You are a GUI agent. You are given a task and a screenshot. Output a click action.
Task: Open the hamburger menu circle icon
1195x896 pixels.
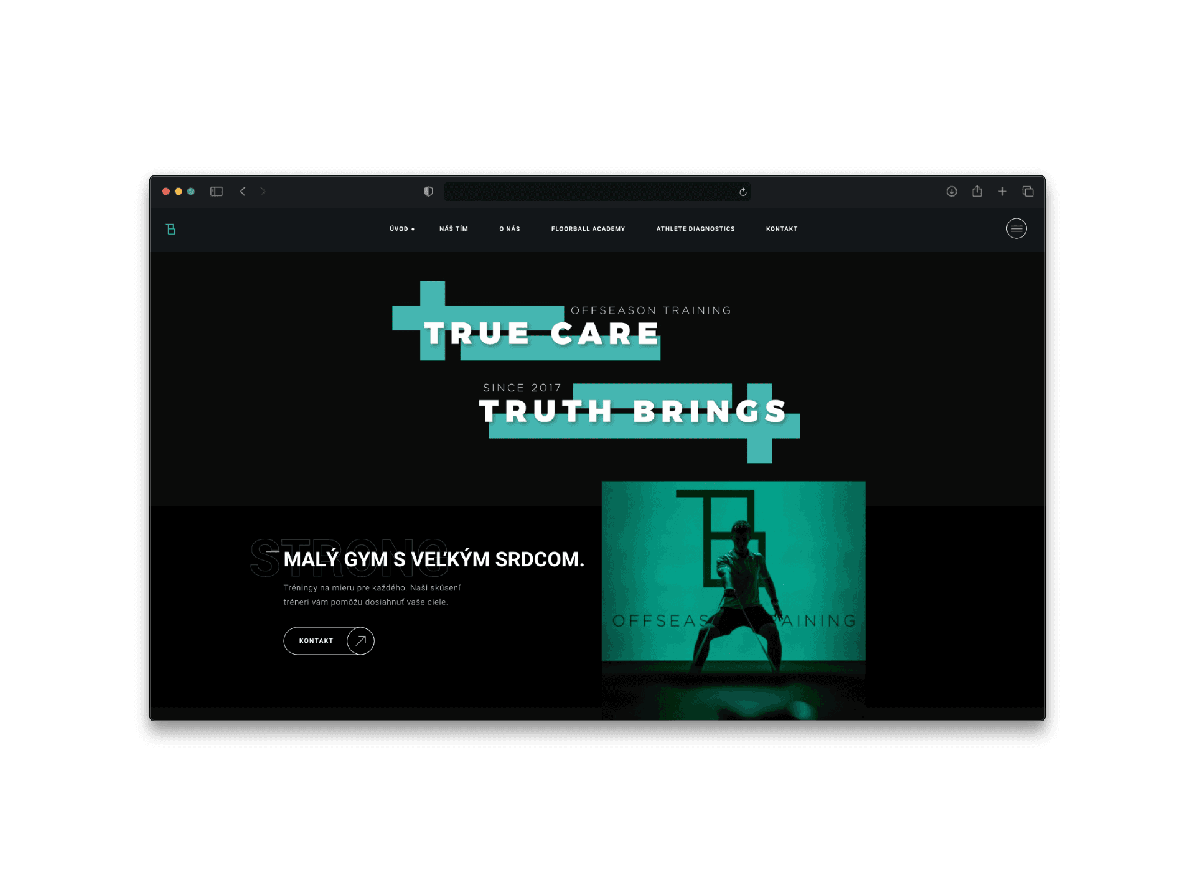pyautogui.click(x=1016, y=228)
